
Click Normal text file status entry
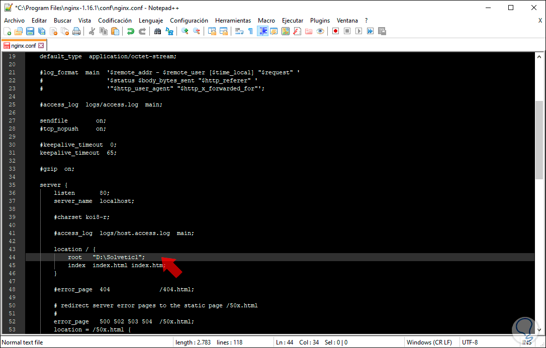coord(23,342)
